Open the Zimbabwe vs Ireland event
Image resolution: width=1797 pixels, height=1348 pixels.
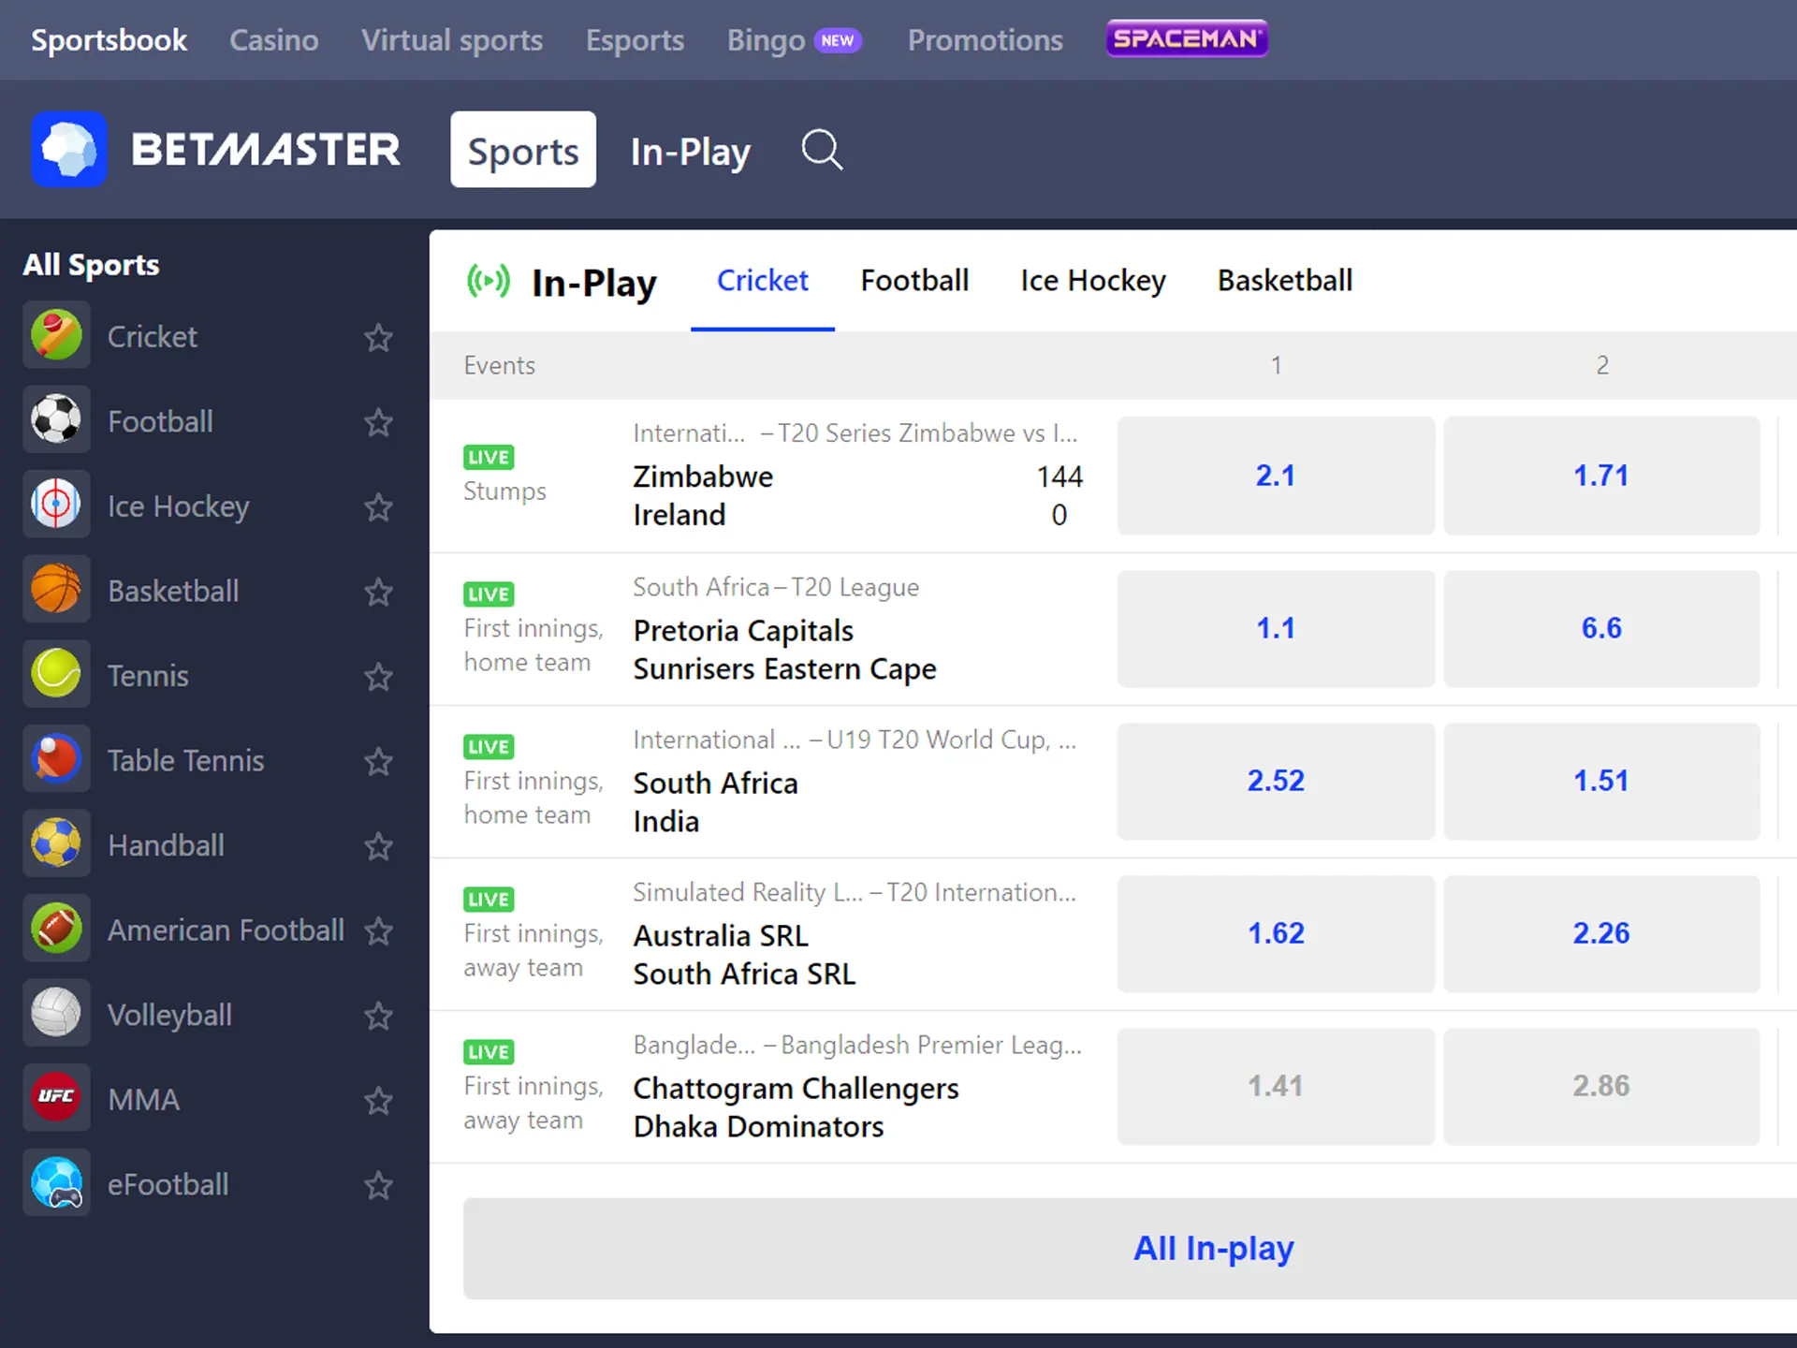pyautogui.click(x=857, y=495)
